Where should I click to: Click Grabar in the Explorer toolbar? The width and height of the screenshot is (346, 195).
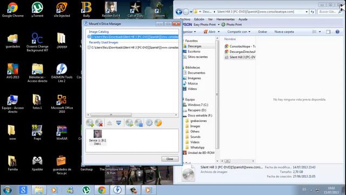coord(262,32)
